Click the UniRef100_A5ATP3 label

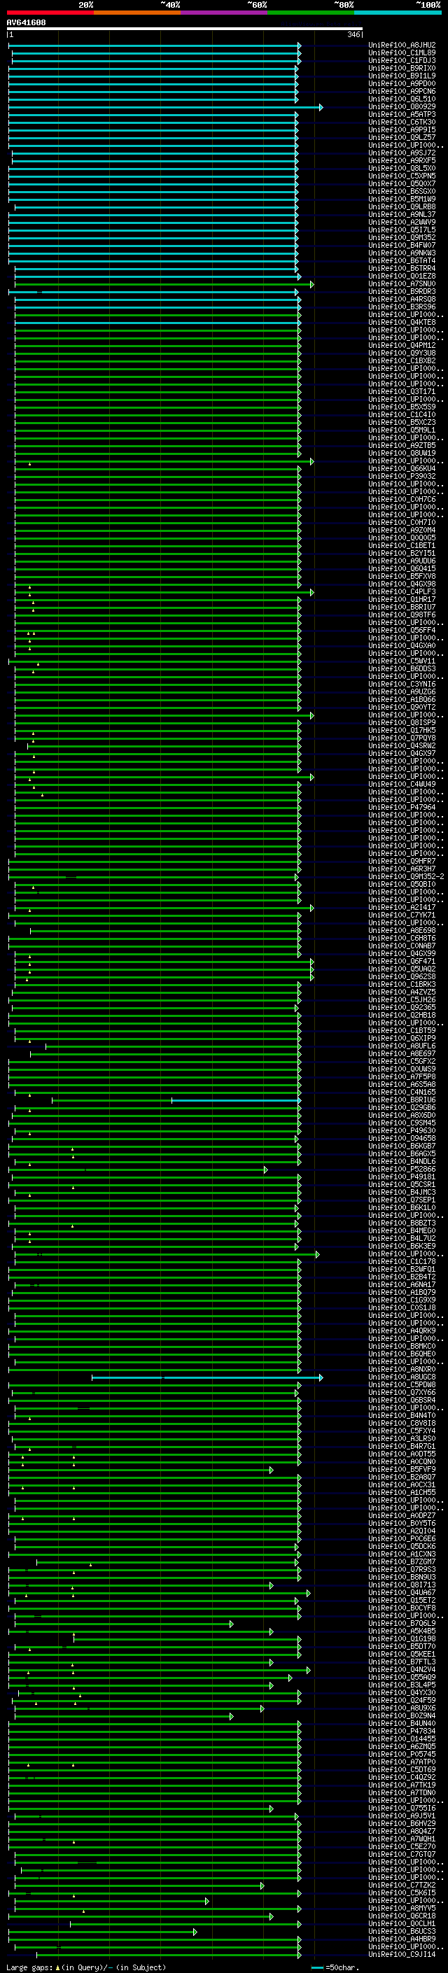point(402,114)
